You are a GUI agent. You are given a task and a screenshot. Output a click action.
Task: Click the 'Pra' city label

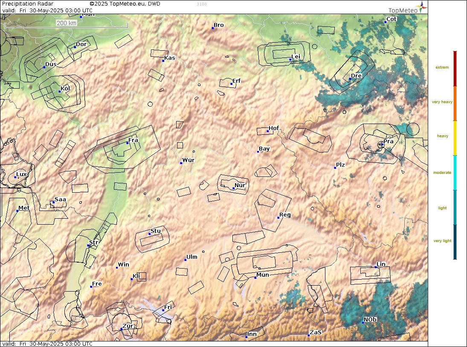(389, 142)
